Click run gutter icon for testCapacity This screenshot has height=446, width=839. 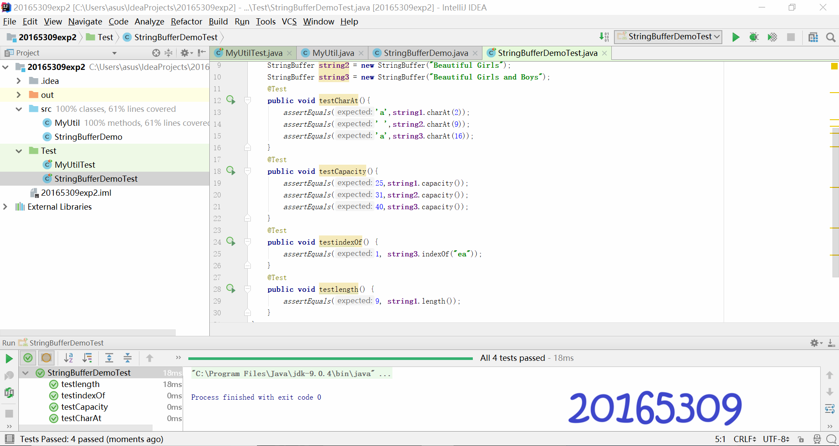click(x=231, y=171)
